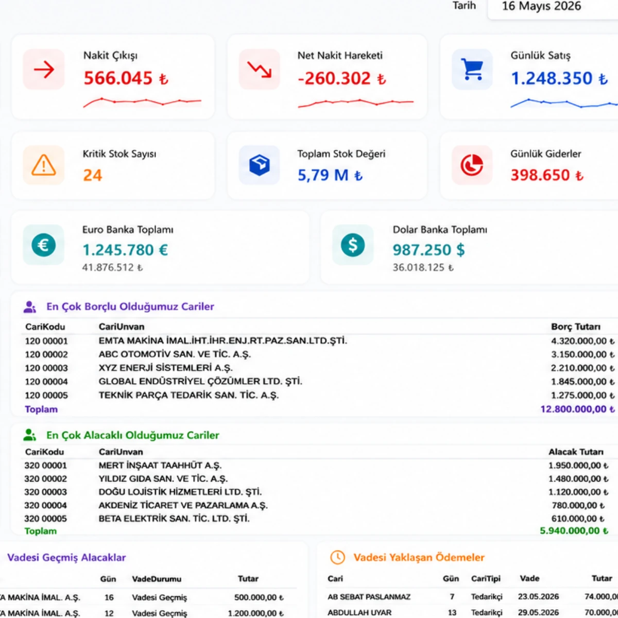Select the EMTA MAKİNA row in debts table
618x618 pixels.
click(x=319, y=341)
